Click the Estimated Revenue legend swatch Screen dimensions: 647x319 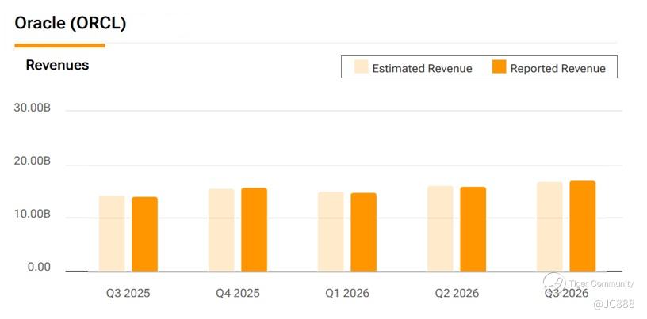click(361, 66)
